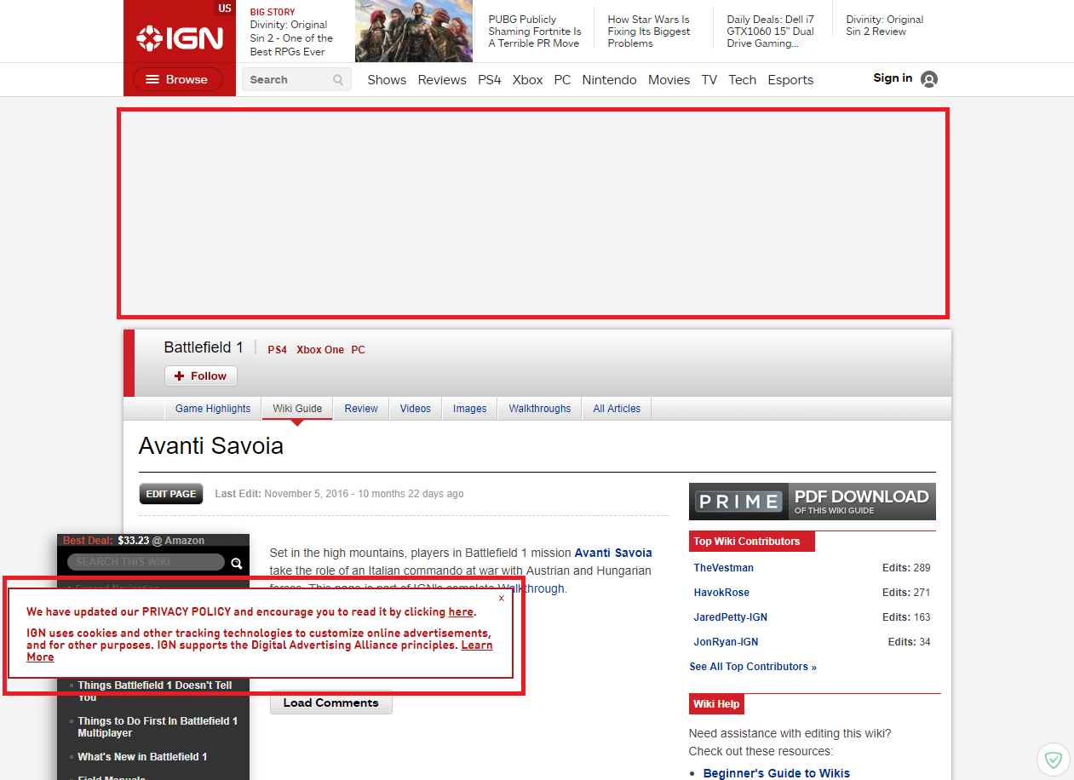Image resolution: width=1074 pixels, height=780 pixels.
Task: Open JonRyan-IGN contributor profile
Action: click(726, 642)
